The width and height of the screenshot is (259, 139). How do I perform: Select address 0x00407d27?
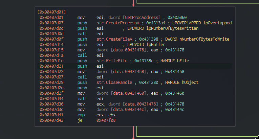(51, 77)
